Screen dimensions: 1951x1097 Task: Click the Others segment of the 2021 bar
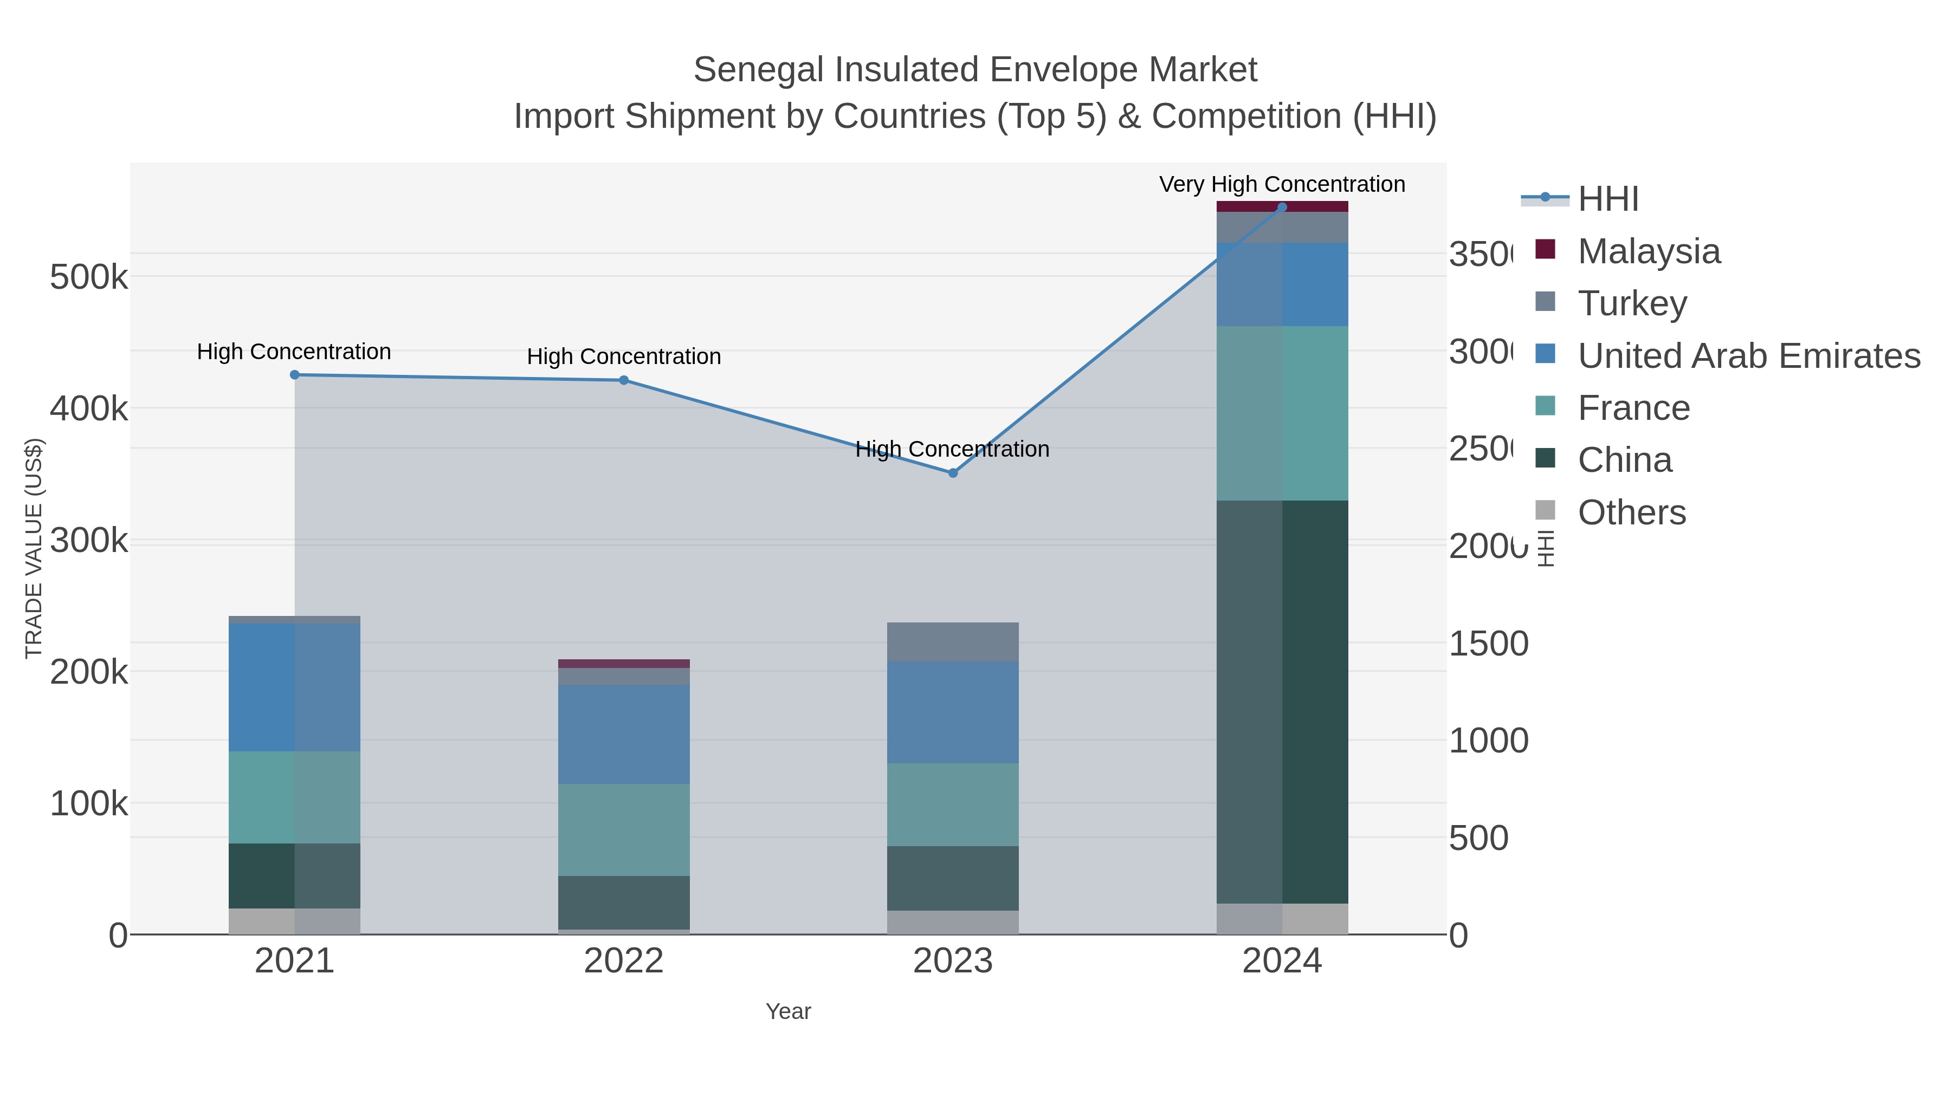295,921
